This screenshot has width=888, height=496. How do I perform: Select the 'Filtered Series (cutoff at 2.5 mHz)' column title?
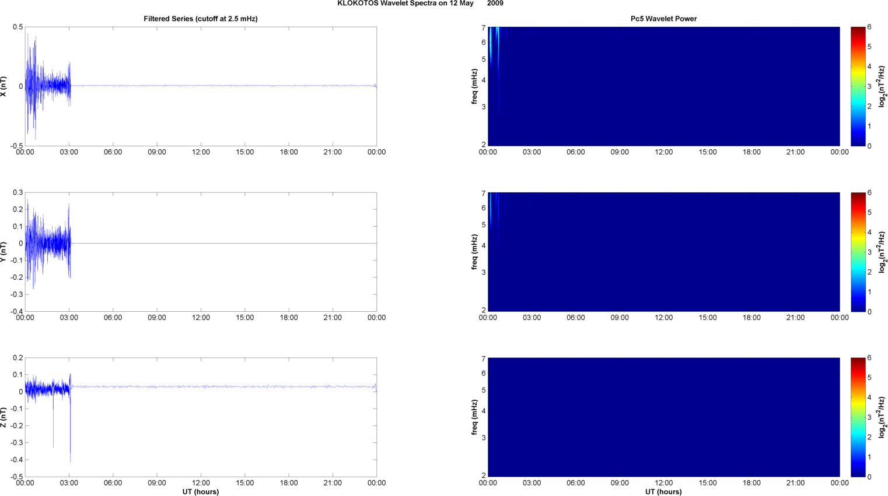tap(201, 19)
